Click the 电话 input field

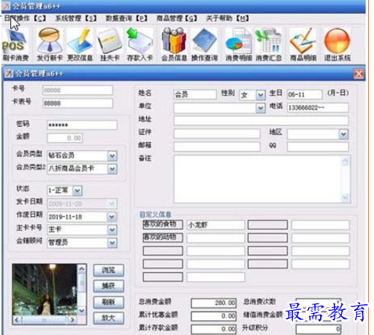(318, 107)
